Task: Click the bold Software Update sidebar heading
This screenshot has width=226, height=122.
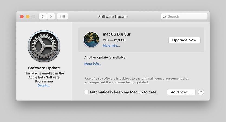Action: click(x=44, y=68)
